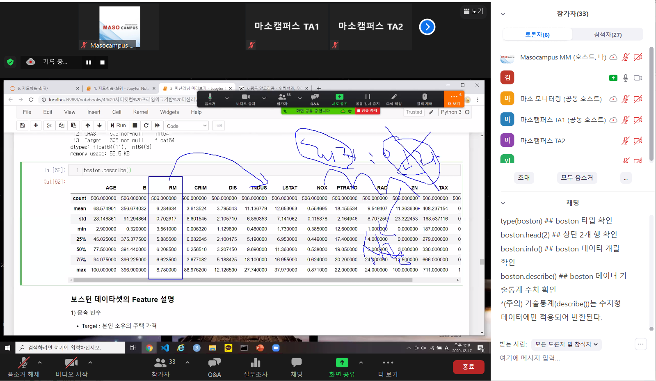Screen dimensions: 656x381
Task: Start video (비디오 시작)
Action: [x=71, y=367]
